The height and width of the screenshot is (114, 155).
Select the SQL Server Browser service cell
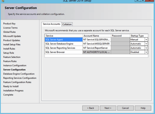pos(64,52)
